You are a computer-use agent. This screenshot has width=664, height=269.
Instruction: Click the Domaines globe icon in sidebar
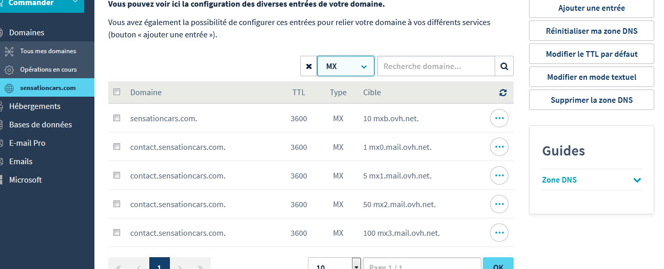click(2, 33)
